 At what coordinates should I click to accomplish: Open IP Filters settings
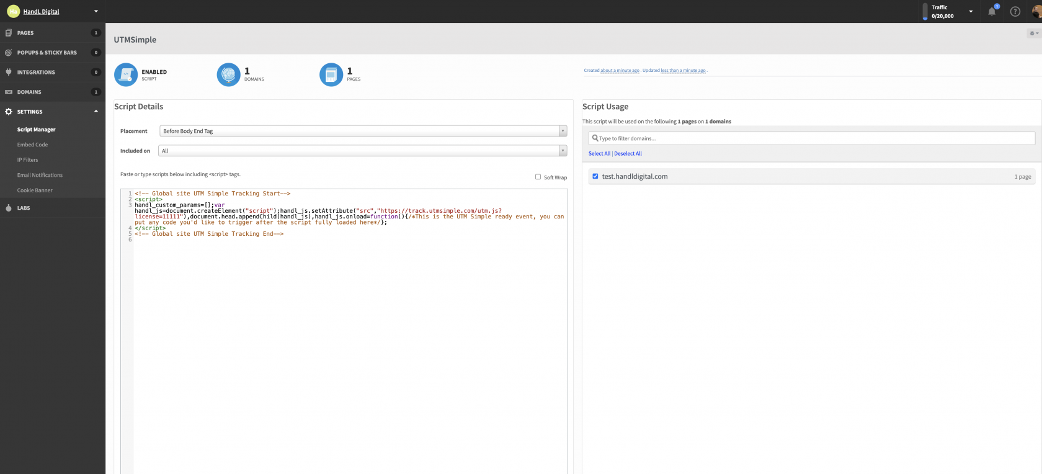27,160
